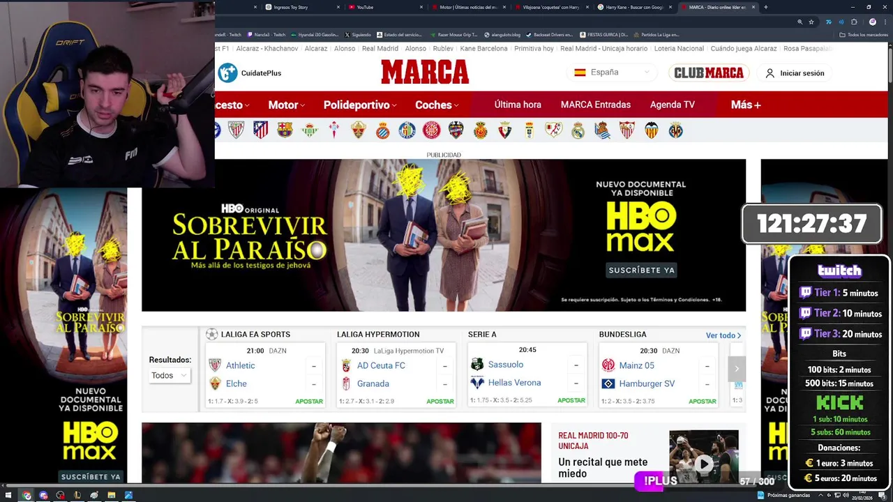Open the Valencia crest icon

point(651,130)
